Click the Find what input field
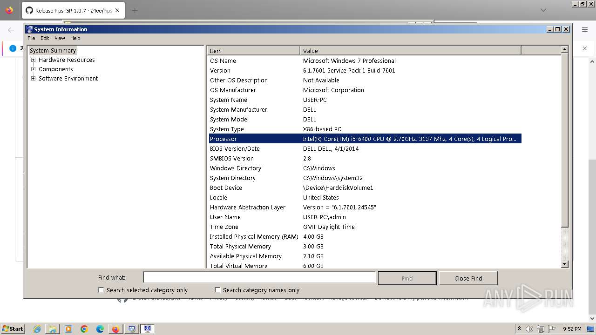 259,278
